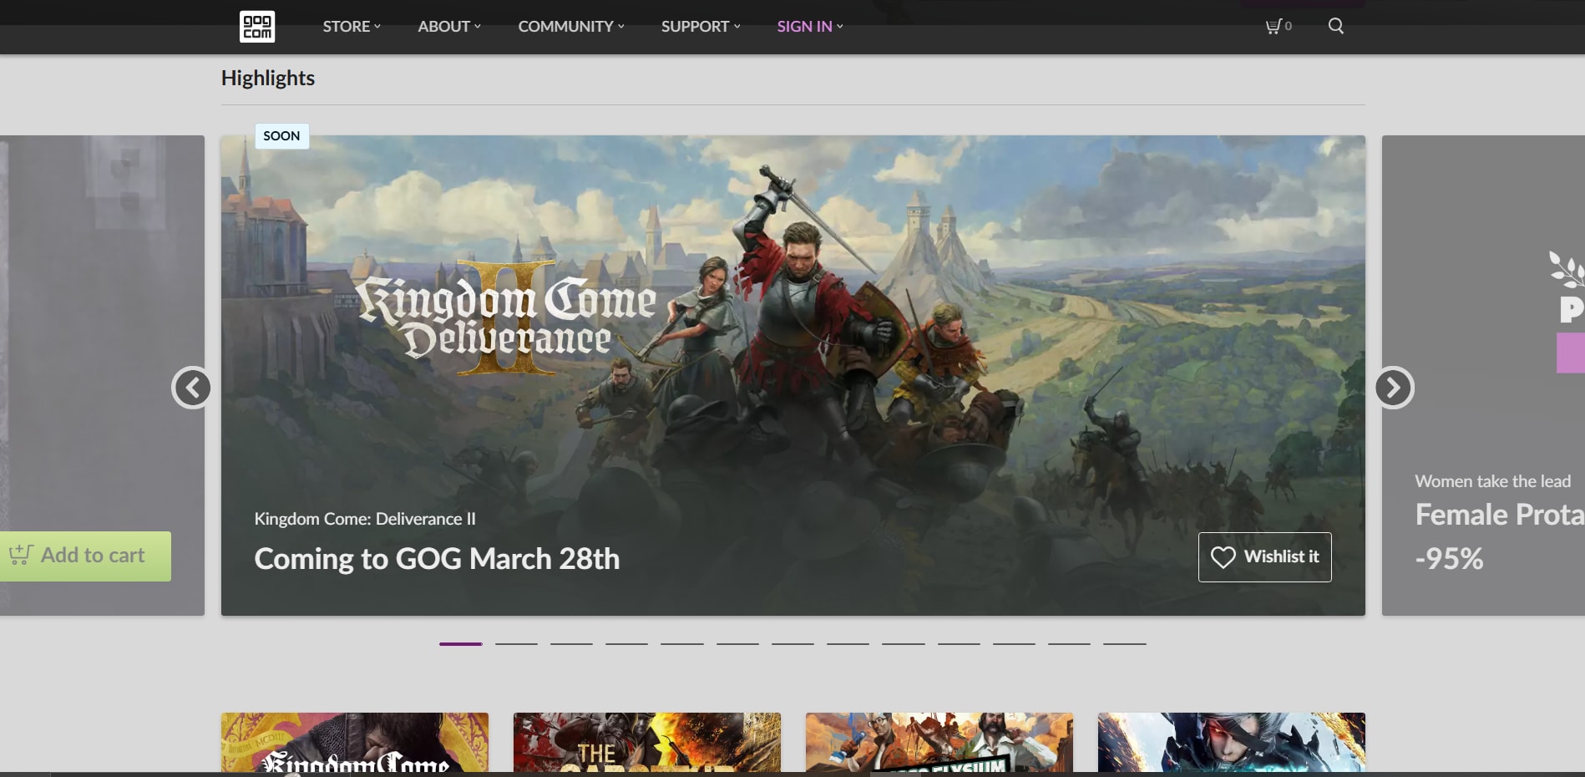
Task: Click the GOG.com logo
Action: 257,27
